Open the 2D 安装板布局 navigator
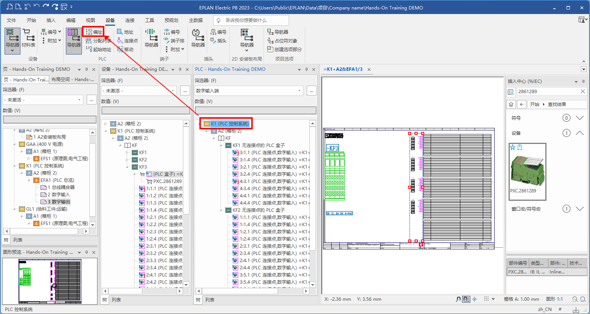 pyautogui.click(x=247, y=40)
